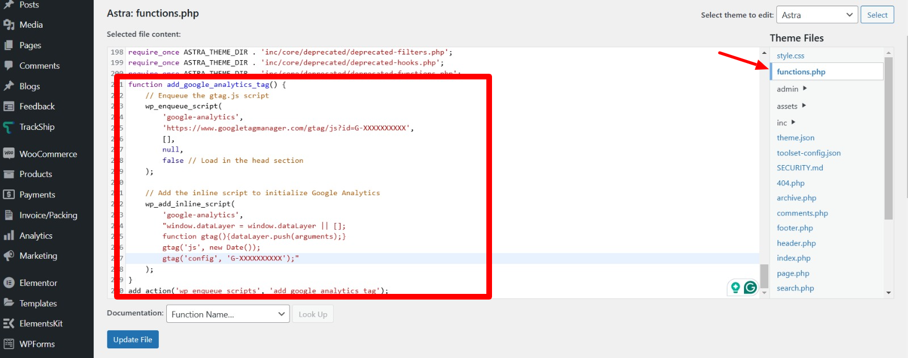Click the Analytics bar chart icon
Image resolution: width=908 pixels, height=358 pixels.
point(9,235)
